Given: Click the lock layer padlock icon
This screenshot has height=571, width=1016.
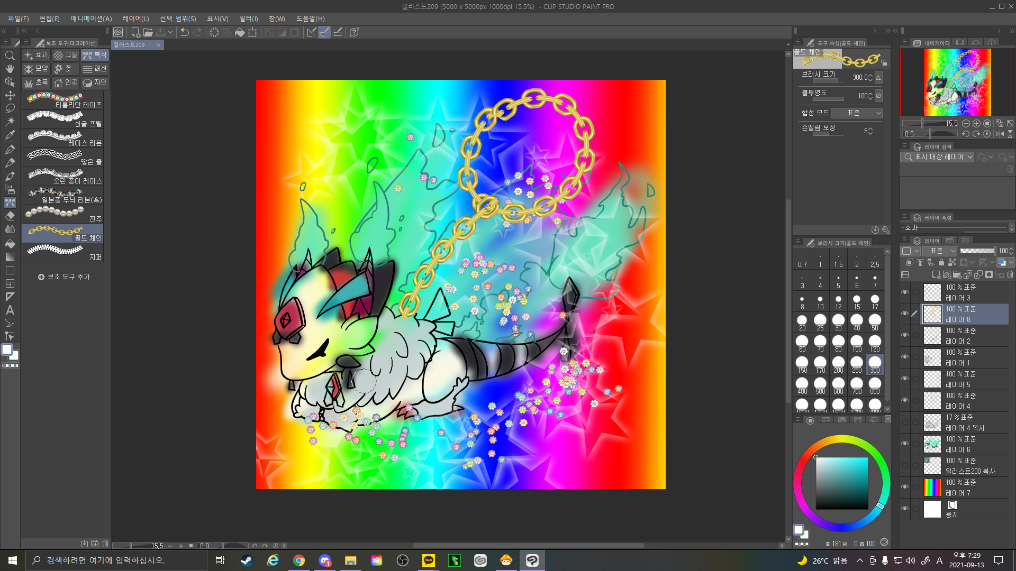Looking at the screenshot, I should 941,262.
